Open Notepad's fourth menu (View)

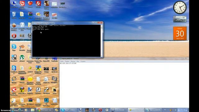pos(78,61)
